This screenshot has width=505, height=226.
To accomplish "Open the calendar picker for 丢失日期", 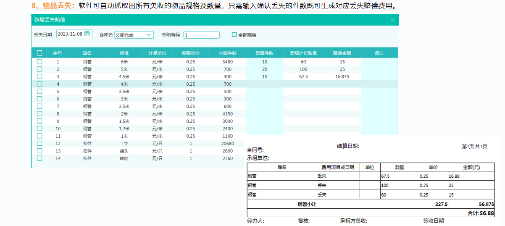I will (87, 34).
